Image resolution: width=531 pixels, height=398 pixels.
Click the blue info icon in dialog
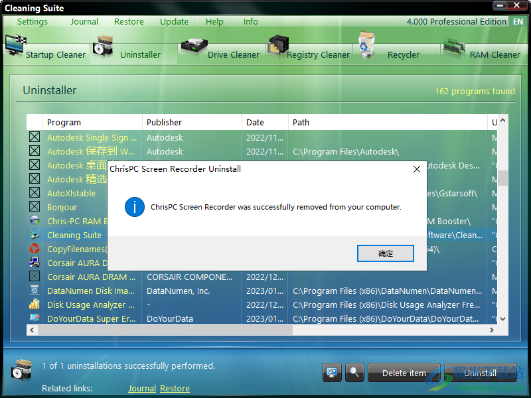coord(135,207)
